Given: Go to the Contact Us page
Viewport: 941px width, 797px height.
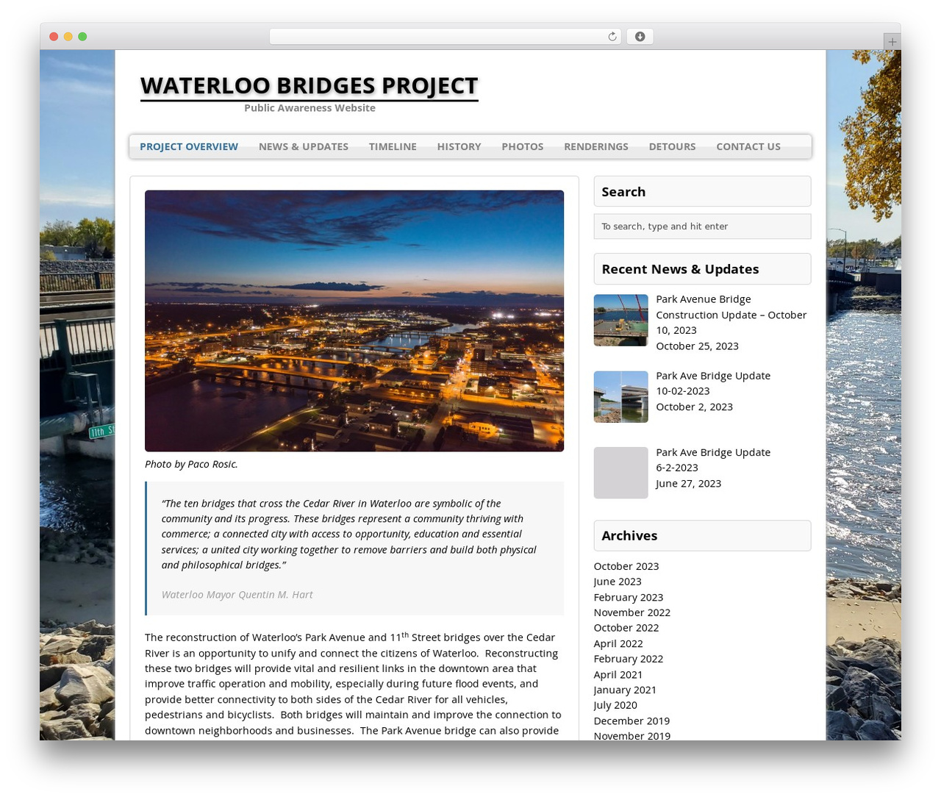Looking at the screenshot, I should click(748, 146).
